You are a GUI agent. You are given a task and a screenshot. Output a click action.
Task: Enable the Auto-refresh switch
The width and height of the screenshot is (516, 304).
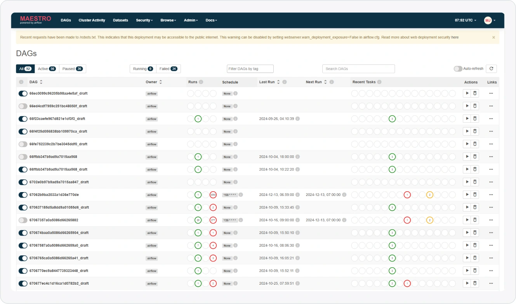tap(458, 69)
